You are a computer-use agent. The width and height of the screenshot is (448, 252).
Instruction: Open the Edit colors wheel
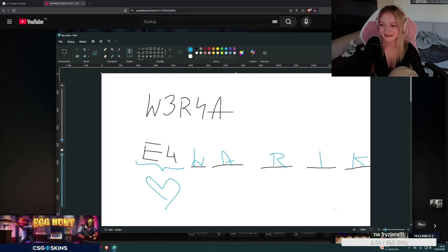[241, 53]
